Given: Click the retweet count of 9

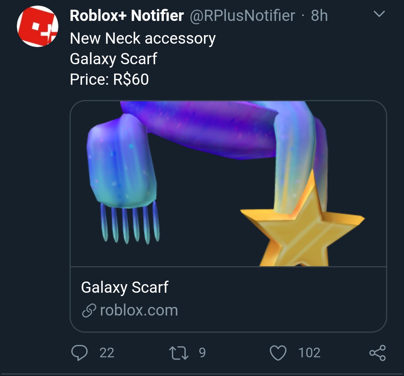Looking at the screenshot, I should pyautogui.click(x=202, y=353).
